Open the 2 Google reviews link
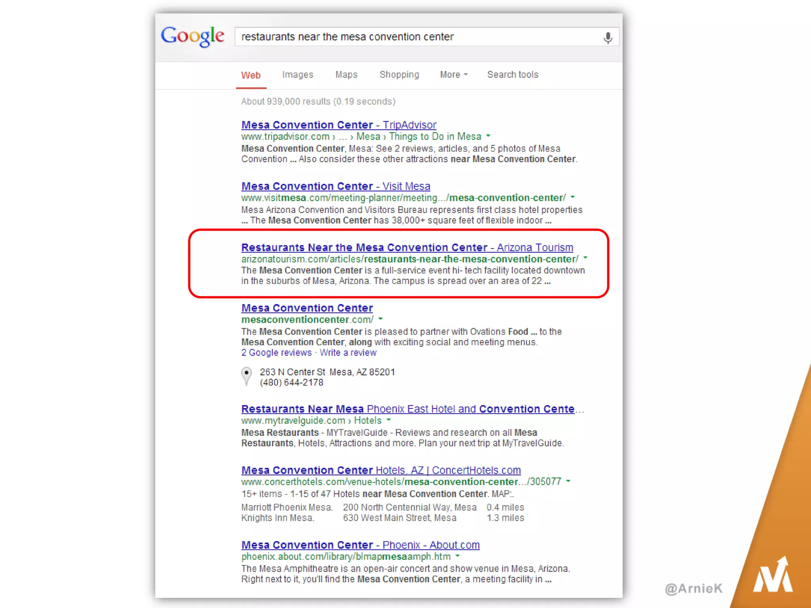This screenshot has width=811, height=608. (276, 353)
